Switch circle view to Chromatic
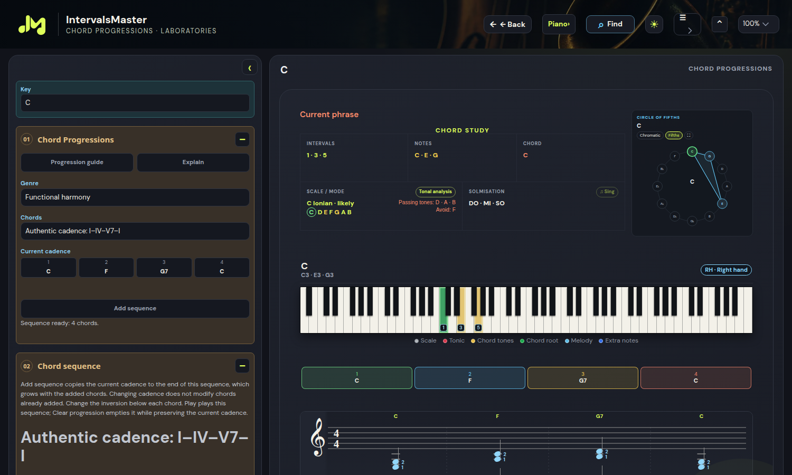792x475 pixels. tap(650, 135)
